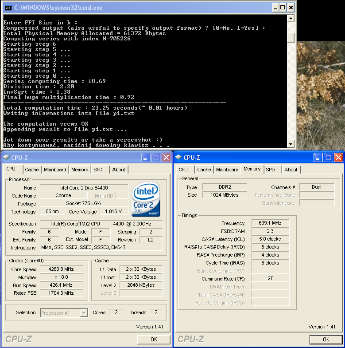Click 'Series computing time : 18.69' line
Screen dimensions: 345x348
[54, 81]
